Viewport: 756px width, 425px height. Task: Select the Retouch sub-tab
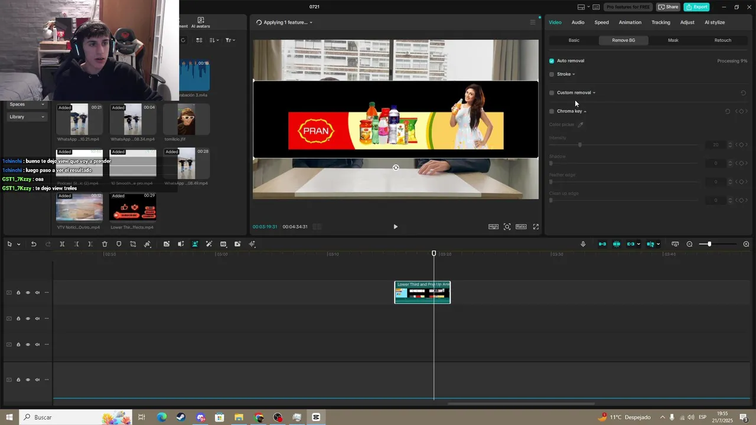coord(722,40)
